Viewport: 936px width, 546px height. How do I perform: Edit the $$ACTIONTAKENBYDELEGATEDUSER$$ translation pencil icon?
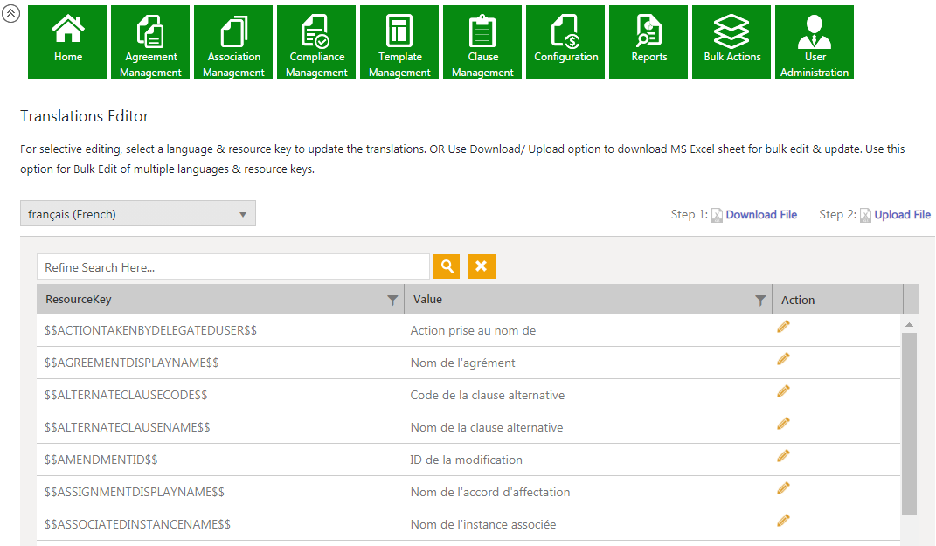[783, 327]
